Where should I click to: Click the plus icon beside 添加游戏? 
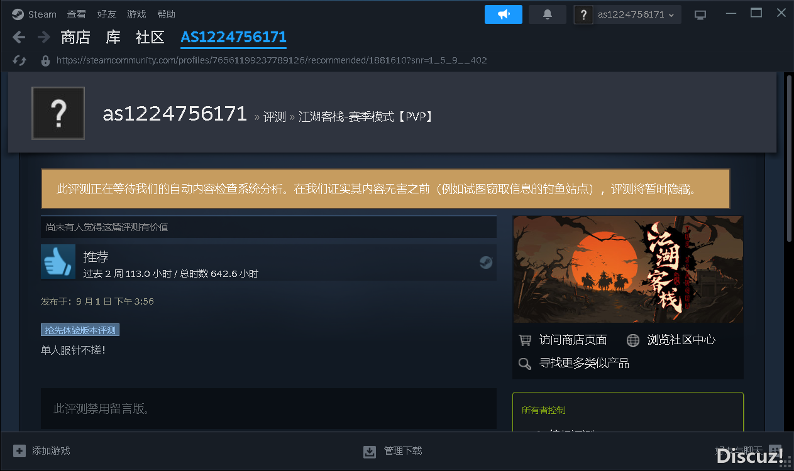click(19, 451)
